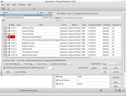
Task: Disable Check maximum allowable time difference checkbox
Action: (4, 68)
